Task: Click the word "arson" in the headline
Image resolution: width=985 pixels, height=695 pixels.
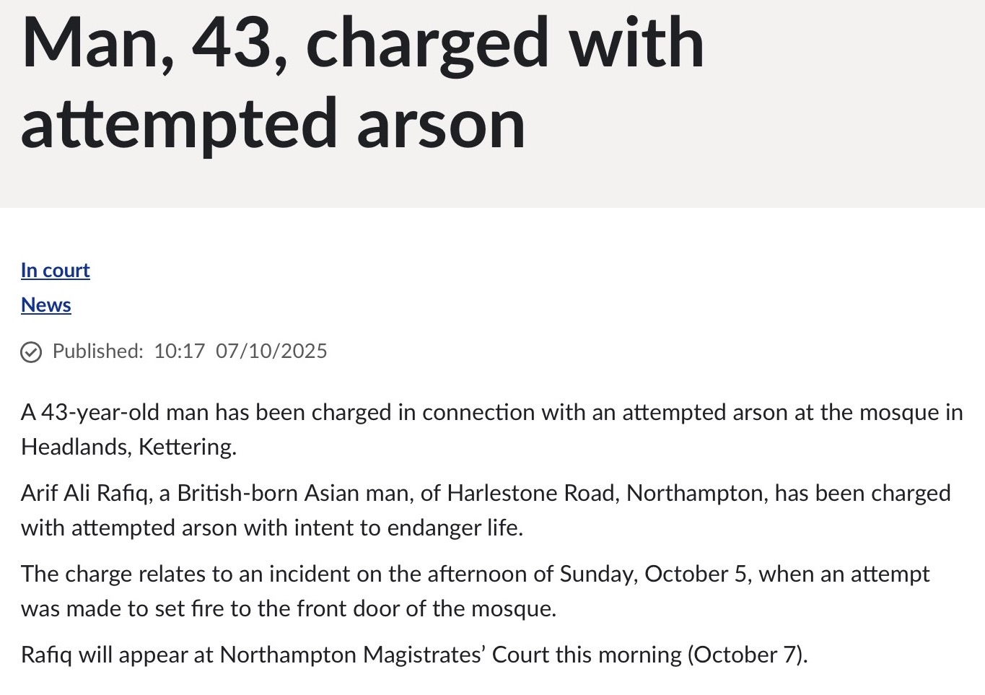Action: [441, 124]
